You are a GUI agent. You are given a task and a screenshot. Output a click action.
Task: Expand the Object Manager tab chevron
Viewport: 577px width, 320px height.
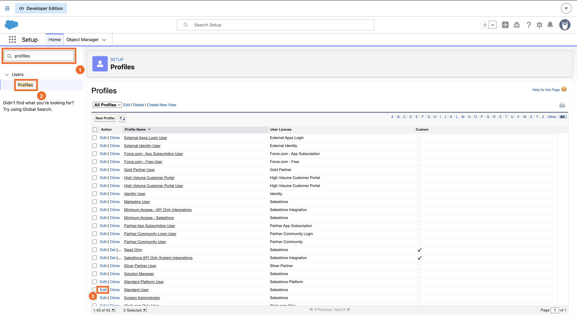pyautogui.click(x=104, y=40)
